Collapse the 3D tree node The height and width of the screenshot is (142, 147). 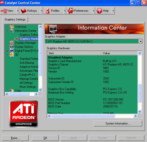7,55
